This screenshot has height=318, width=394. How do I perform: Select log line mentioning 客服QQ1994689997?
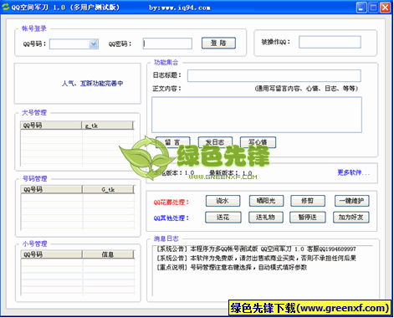click(256, 249)
